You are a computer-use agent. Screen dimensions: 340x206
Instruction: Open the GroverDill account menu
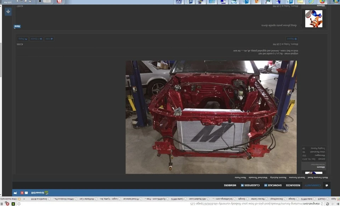pos(40,193)
